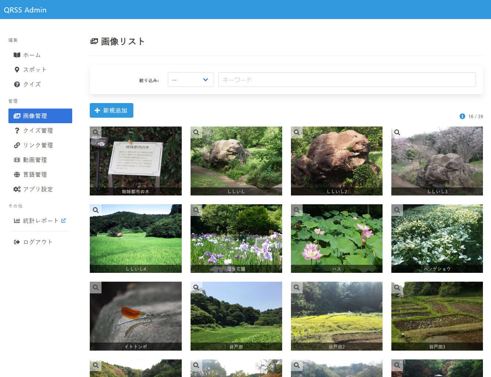Click the info icon beside 16 / 39
The height and width of the screenshot is (377, 491).
462,116
